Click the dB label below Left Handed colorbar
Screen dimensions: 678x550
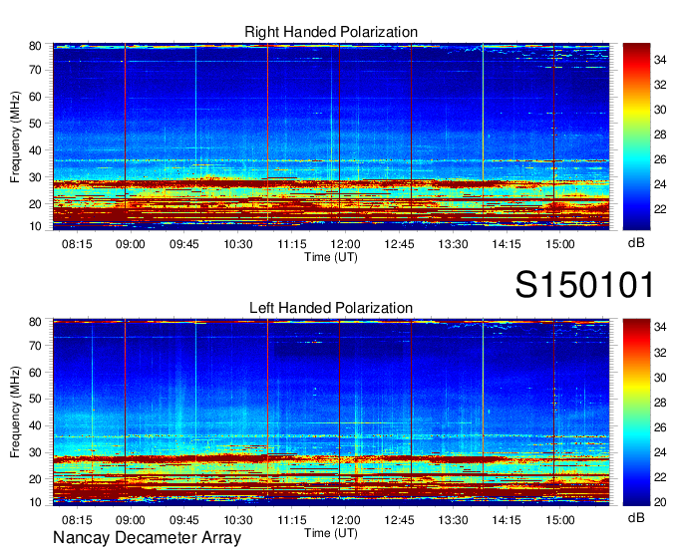click(x=636, y=518)
